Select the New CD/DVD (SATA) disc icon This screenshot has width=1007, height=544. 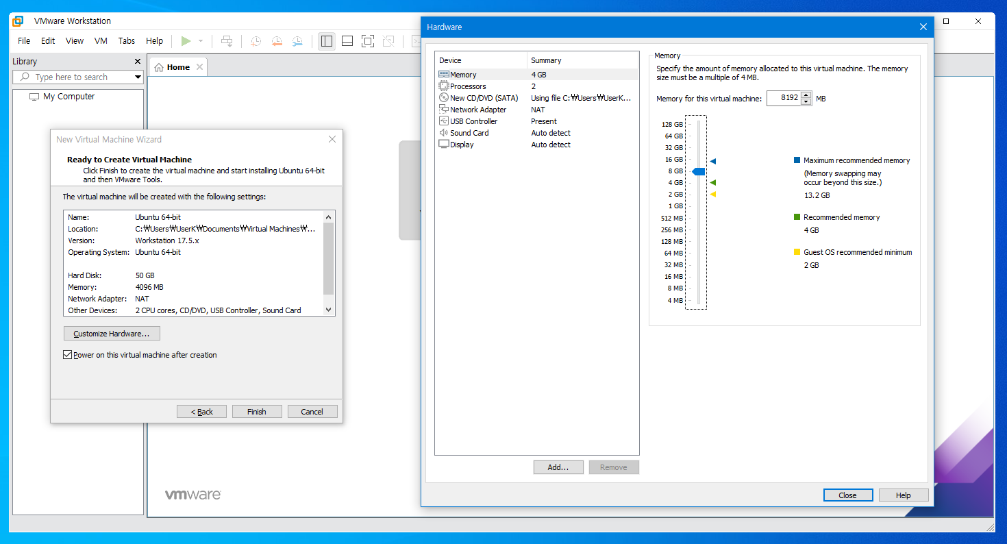tap(444, 98)
